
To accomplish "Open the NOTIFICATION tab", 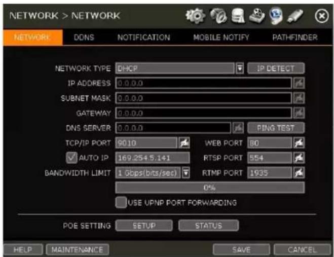I will pos(144,38).
